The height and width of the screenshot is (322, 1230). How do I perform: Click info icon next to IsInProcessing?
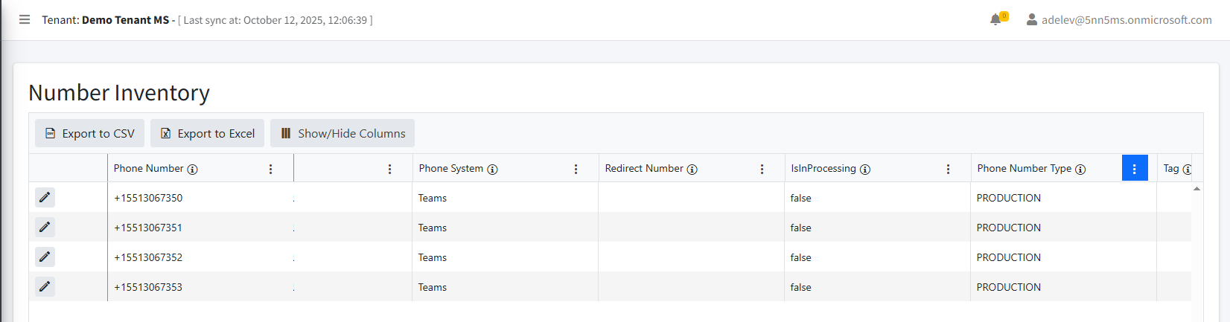(865, 170)
